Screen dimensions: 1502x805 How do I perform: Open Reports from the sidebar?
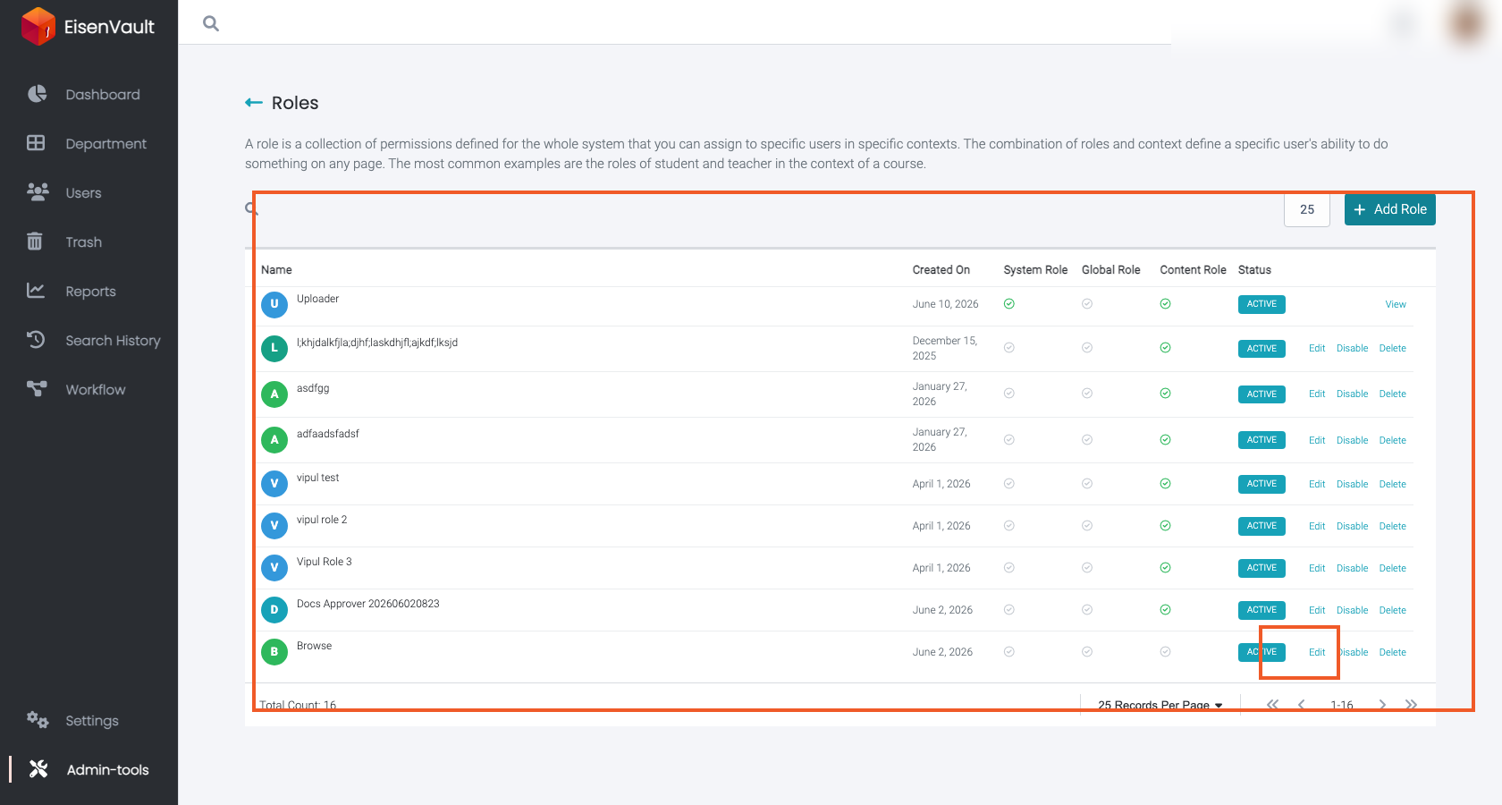click(90, 291)
